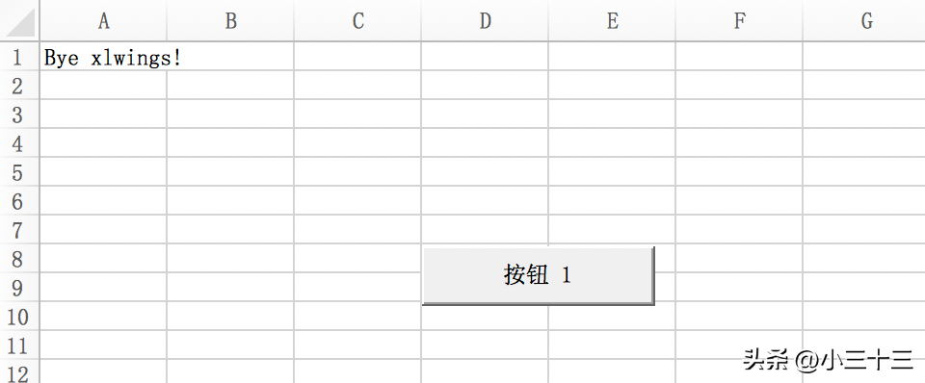Select column G header
This screenshot has width=925, height=383.
[x=864, y=20]
